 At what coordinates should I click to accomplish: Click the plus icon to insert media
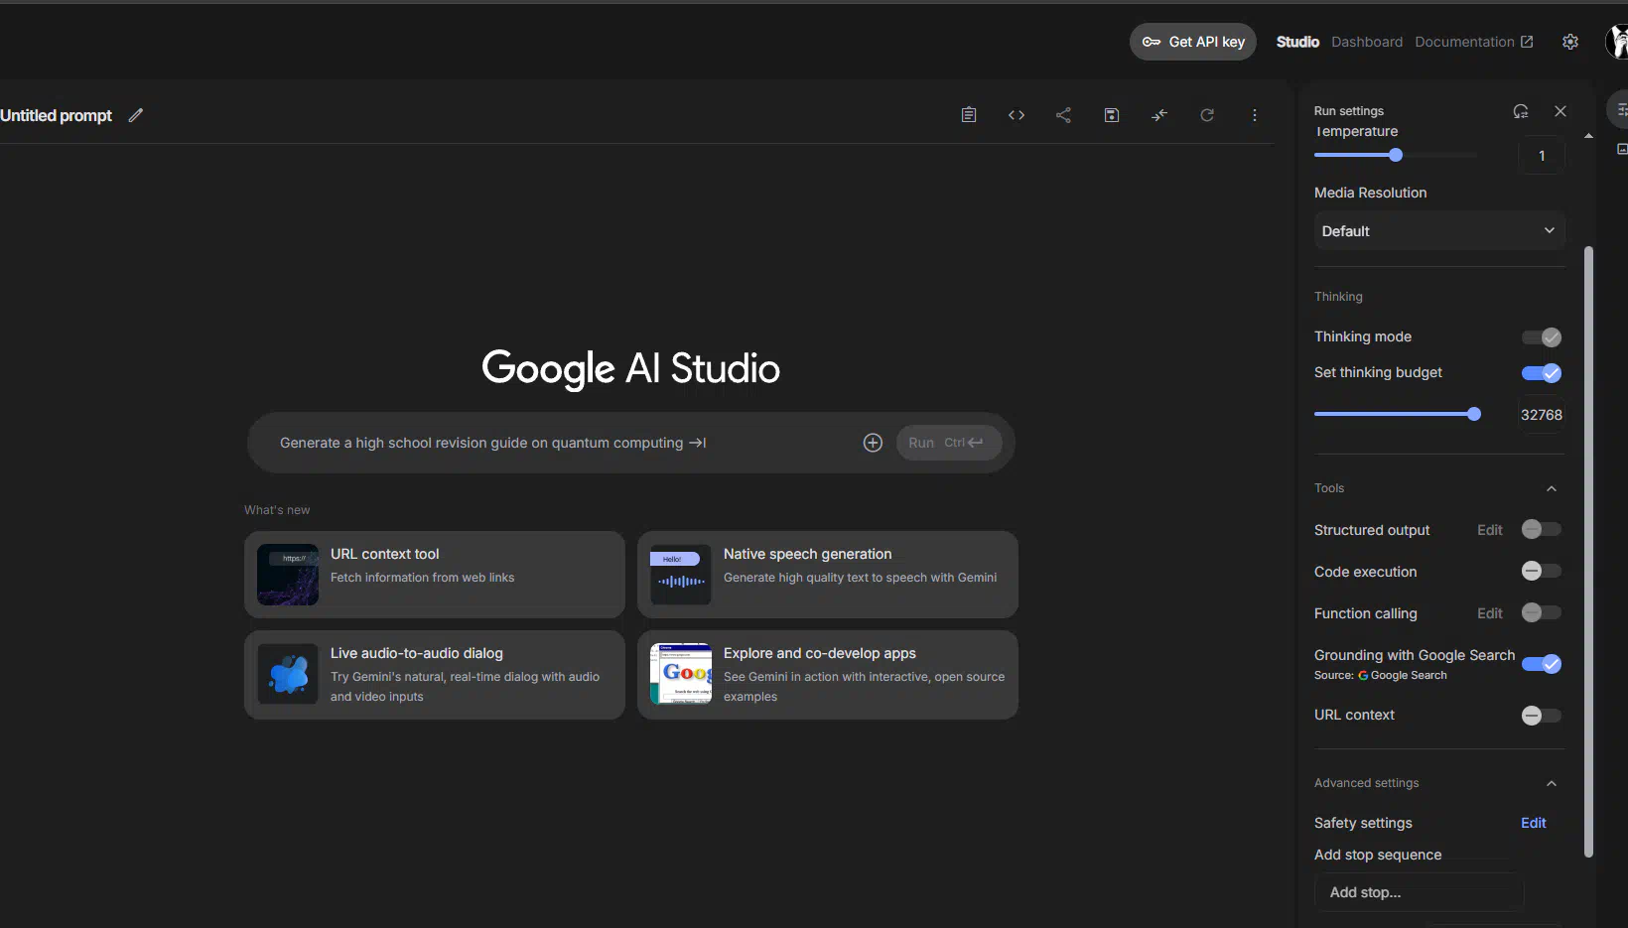873,443
